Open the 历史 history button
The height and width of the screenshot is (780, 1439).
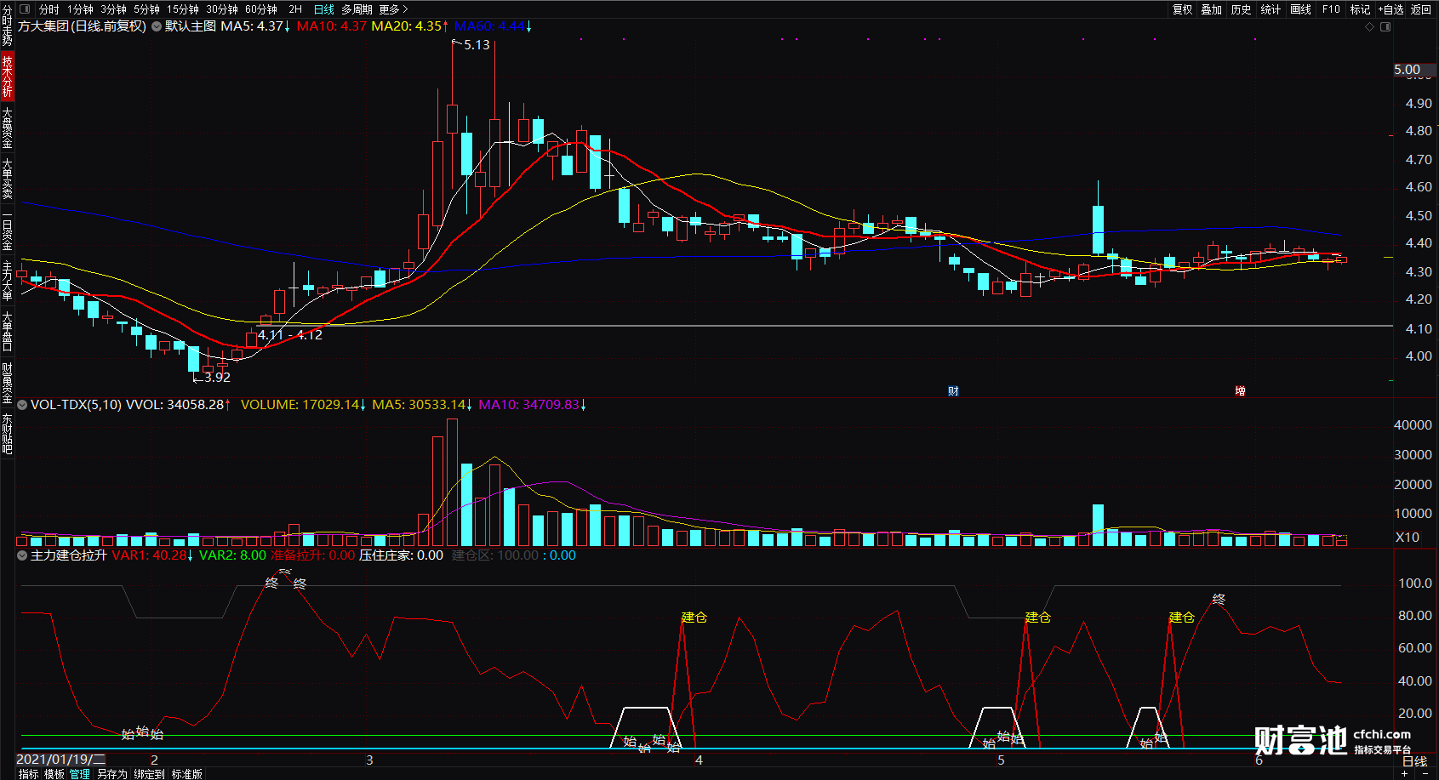1242,9
